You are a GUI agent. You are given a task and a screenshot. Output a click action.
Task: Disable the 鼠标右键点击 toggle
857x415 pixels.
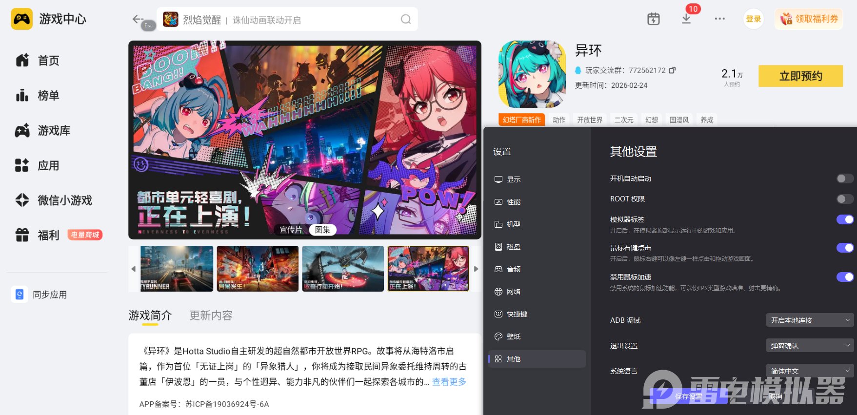click(845, 248)
